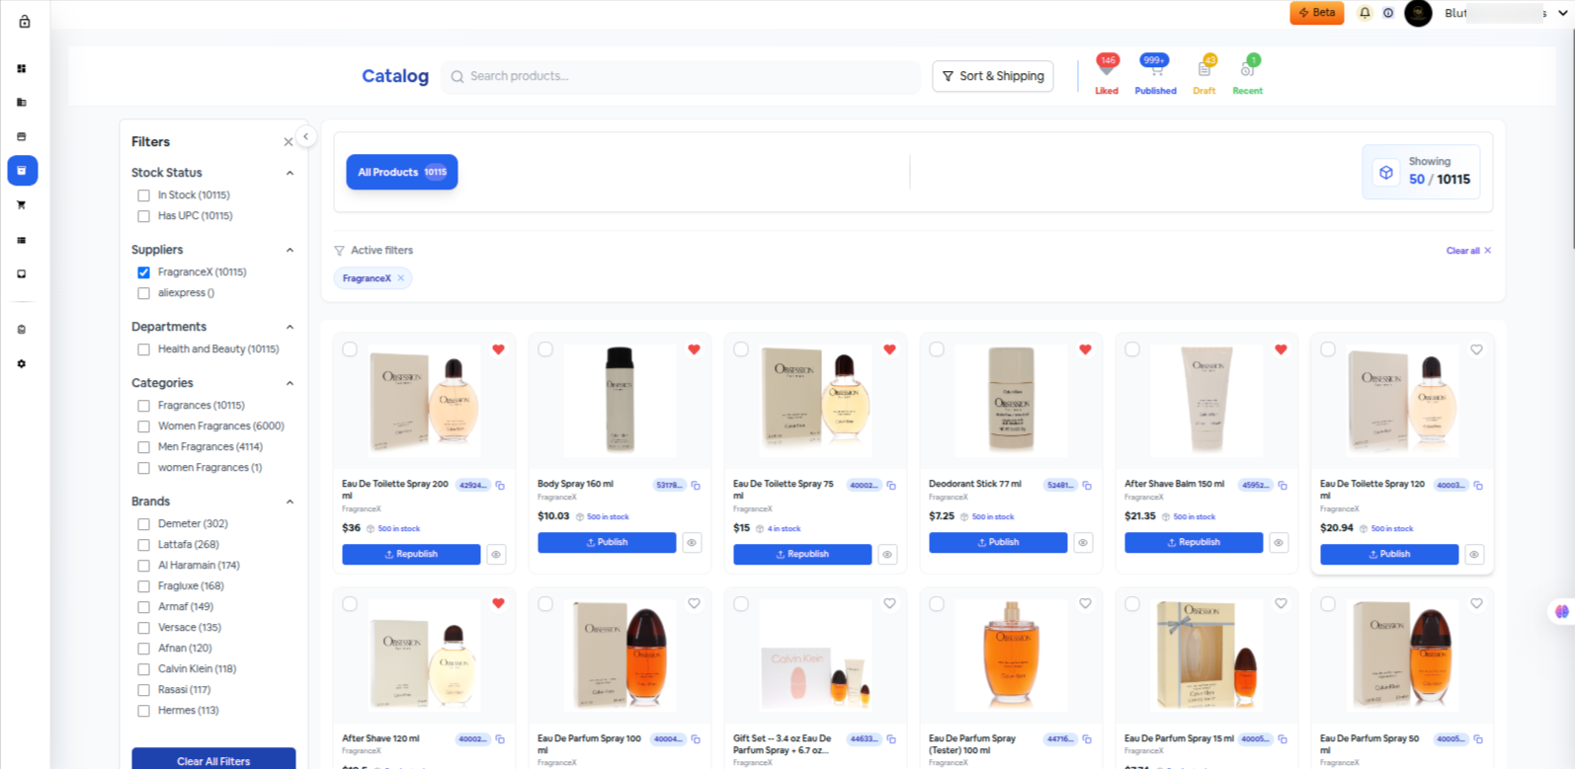Check the Versace brand filter
Screen dimensions: 1575x769
[144, 628]
